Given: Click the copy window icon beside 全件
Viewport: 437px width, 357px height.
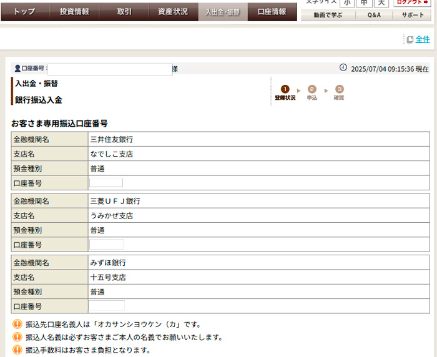Looking at the screenshot, I should pyautogui.click(x=410, y=39).
